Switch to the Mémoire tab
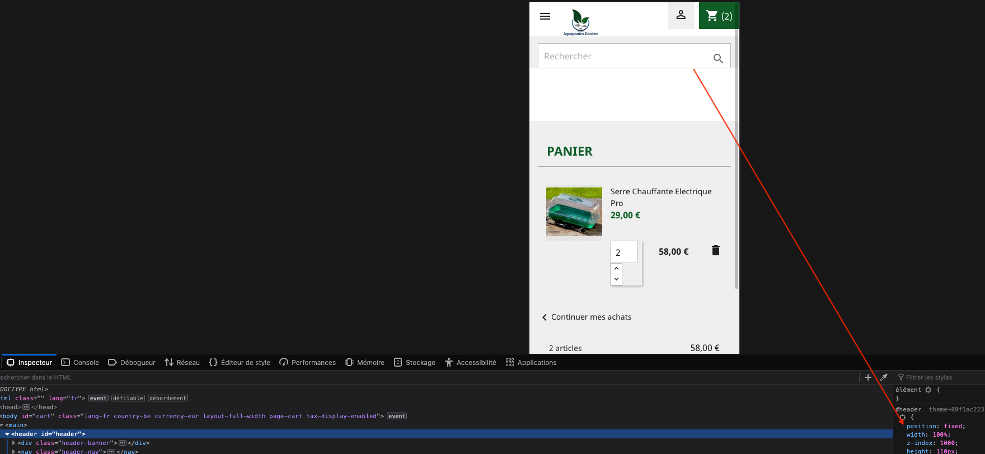Viewport: 985px width, 454px height. [x=365, y=362]
